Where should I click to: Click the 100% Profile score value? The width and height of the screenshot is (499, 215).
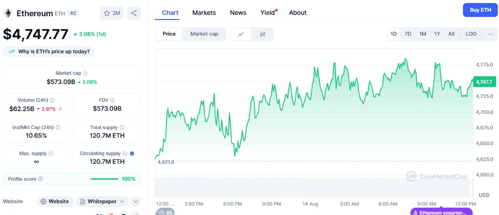coord(128,179)
